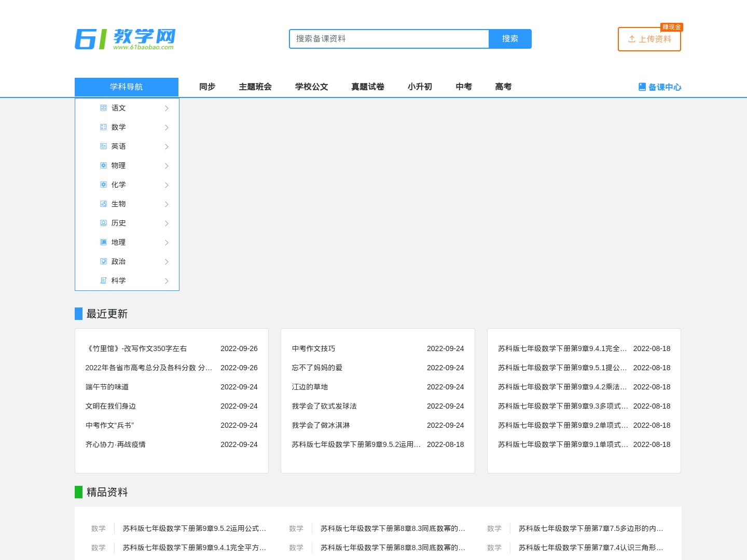Screen dimensions: 747x560
Task: Open 苏科版七年级数学下册第9章9.5.2运用 in 最近更新
Action: [356, 444]
